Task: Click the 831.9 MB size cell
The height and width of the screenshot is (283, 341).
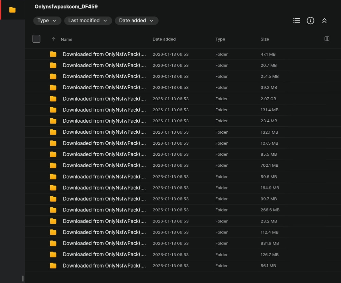Action: pos(270,243)
